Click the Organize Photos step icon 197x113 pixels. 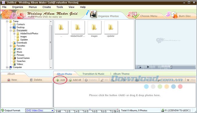click(x=93, y=14)
